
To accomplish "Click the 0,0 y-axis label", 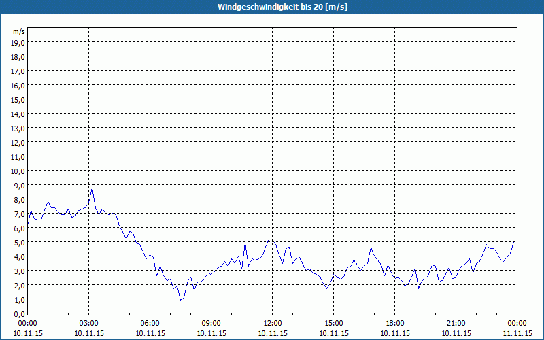I will pyautogui.click(x=20, y=314).
